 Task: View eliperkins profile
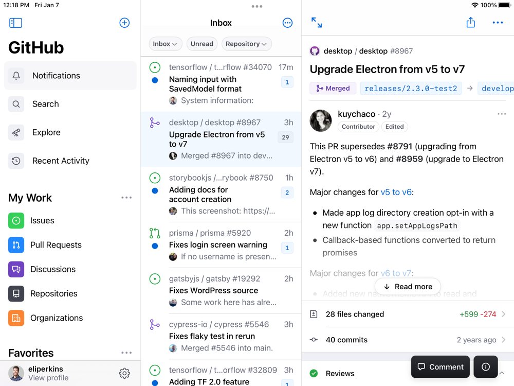40,373
